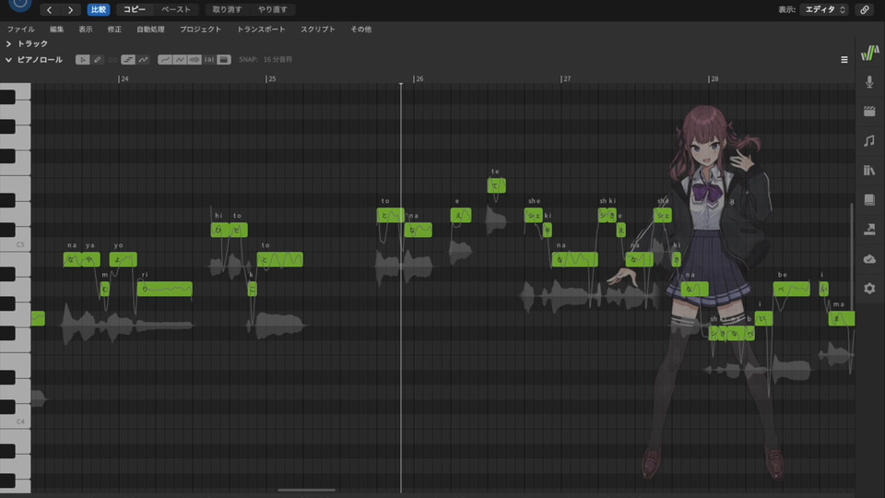Click measure 25 on the ruler
This screenshot has height=498, width=885.
click(x=271, y=79)
